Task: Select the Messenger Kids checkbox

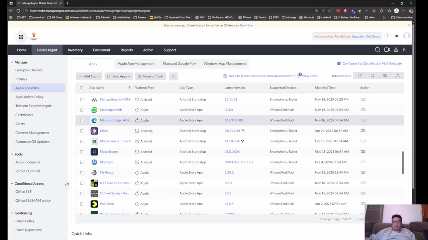Action: 82,110
